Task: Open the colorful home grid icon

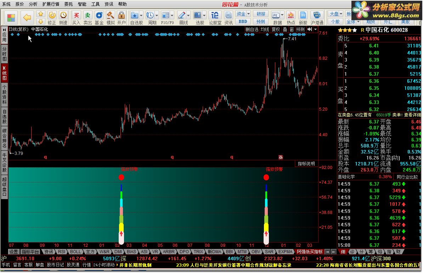Action: coord(11,18)
